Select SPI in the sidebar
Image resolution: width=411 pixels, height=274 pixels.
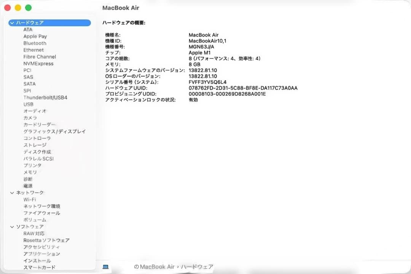tap(27, 91)
